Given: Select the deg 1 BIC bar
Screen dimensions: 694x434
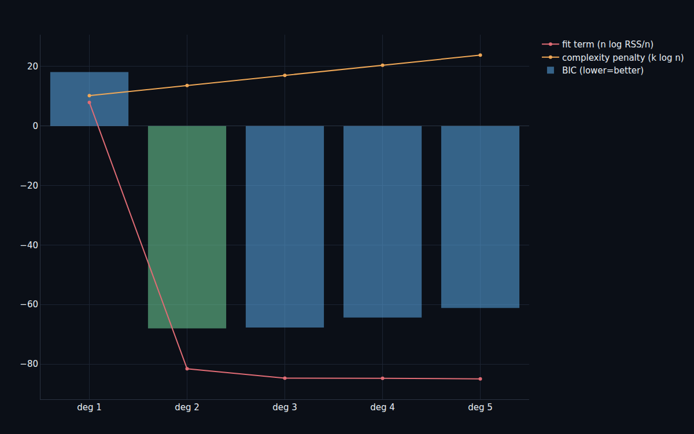Looking at the screenshot, I should (x=89, y=99).
